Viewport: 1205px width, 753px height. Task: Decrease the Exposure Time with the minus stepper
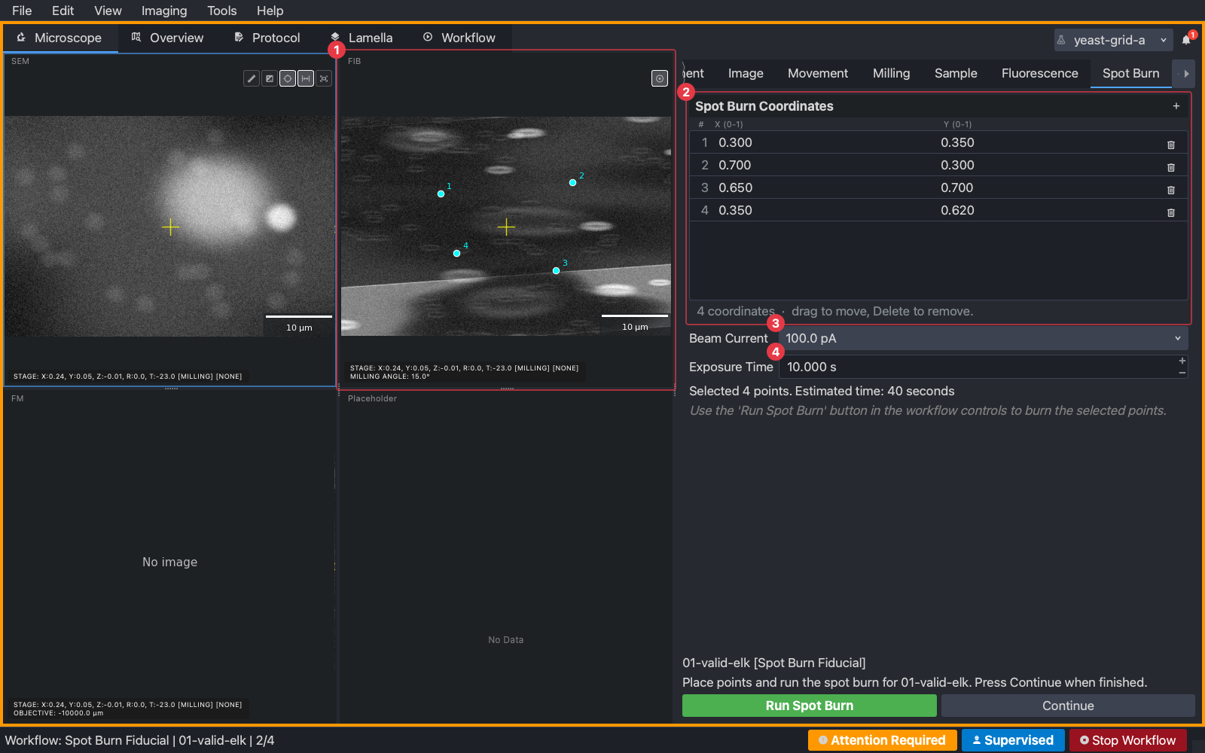tap(1182, 373)
